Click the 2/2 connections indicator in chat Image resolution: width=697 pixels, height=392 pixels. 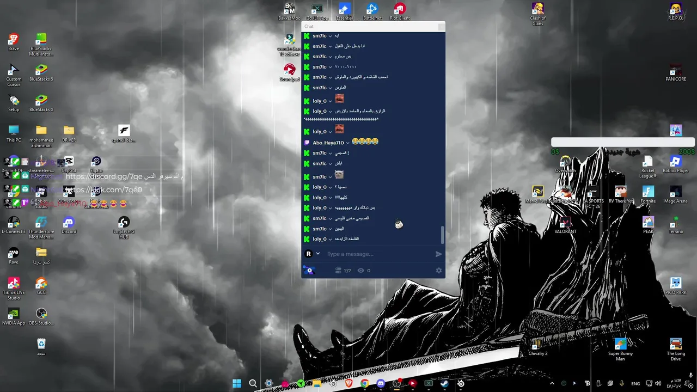pos(343,271)
